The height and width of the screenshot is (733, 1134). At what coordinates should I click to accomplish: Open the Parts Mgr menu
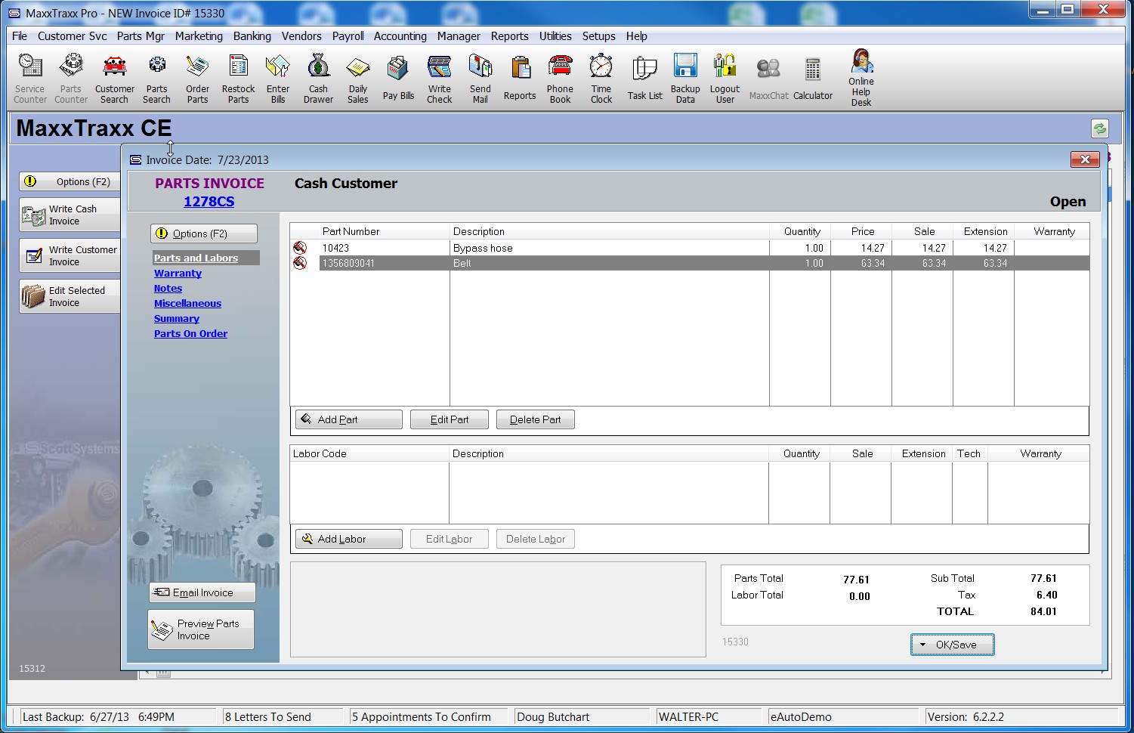pyautogui.click(x=141, y=36)
